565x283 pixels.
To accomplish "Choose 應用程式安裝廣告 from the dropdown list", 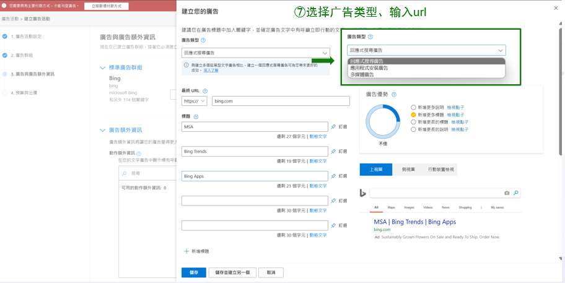I will (x=426, y=67).
